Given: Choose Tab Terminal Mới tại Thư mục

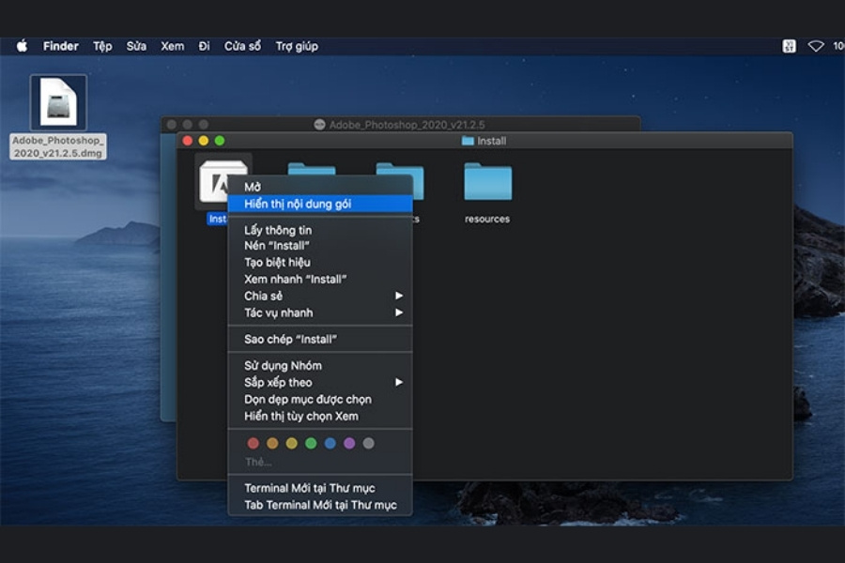Looking at the screenshot, I should point(320,505).
